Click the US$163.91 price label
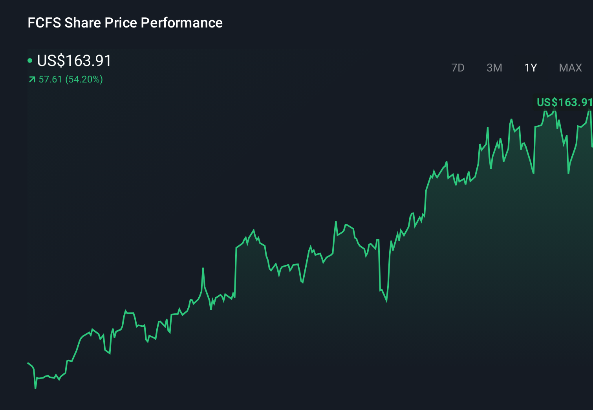The height and width of the screenshot is (410, 593). click(74, 61)
